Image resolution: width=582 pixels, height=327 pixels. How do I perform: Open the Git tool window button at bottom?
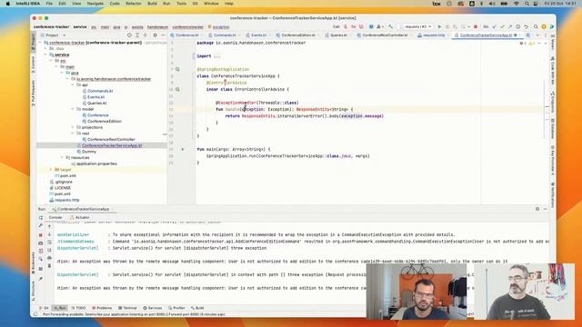point(44,308)
